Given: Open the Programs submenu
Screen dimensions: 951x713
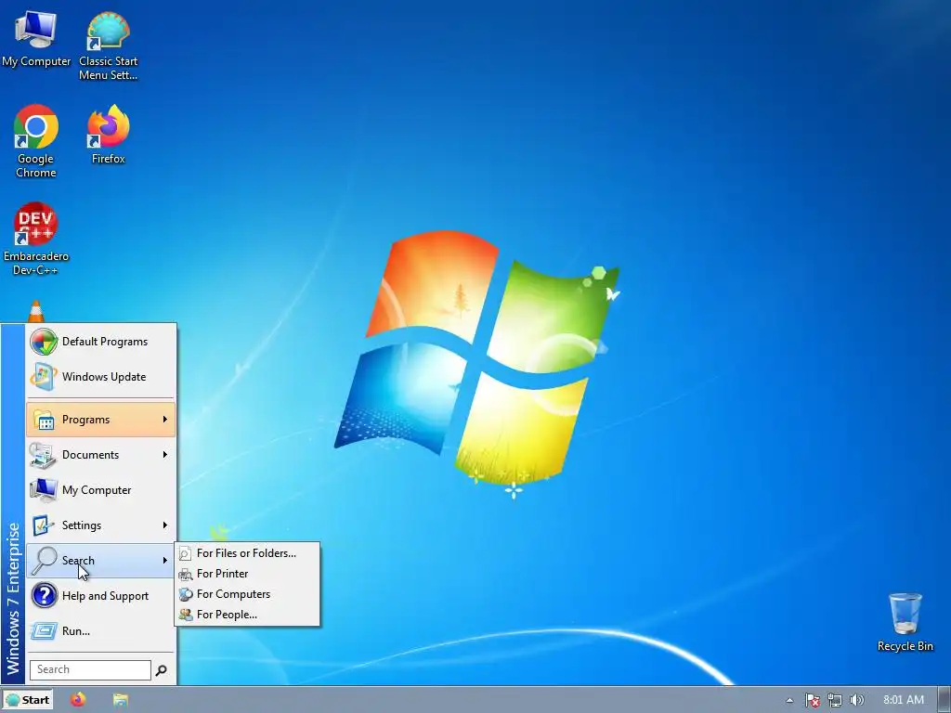Looking at the screenshot, I should [100, 420].
